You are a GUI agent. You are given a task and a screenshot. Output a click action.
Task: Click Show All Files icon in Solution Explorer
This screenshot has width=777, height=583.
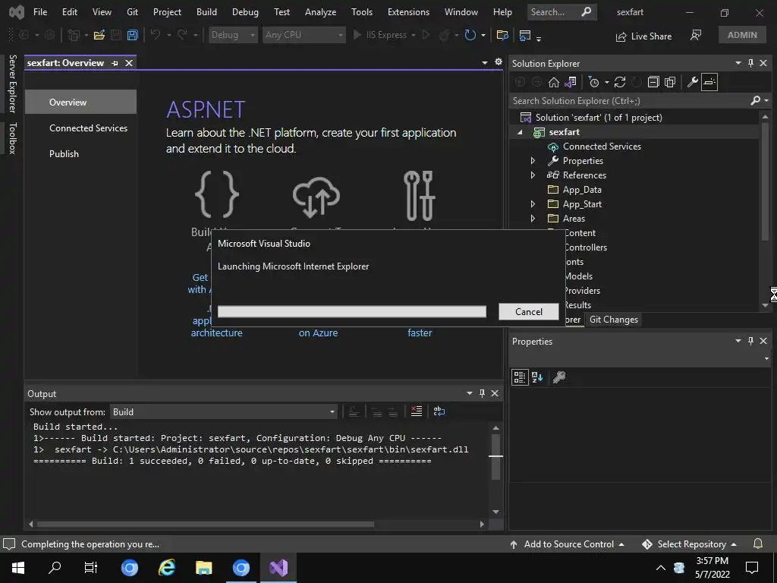(670, 82)
